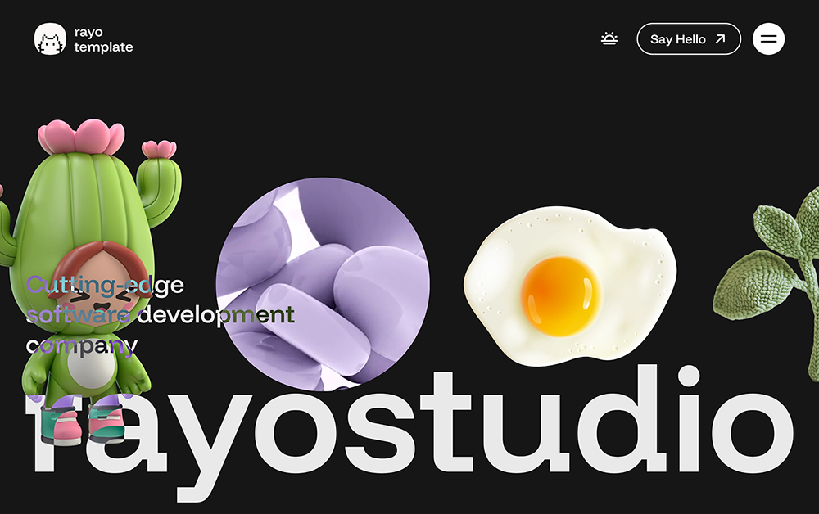Open the "rayo template" brand link
Image resolution: width=819 pixels, height=514 pixels.
pos(102,40)
